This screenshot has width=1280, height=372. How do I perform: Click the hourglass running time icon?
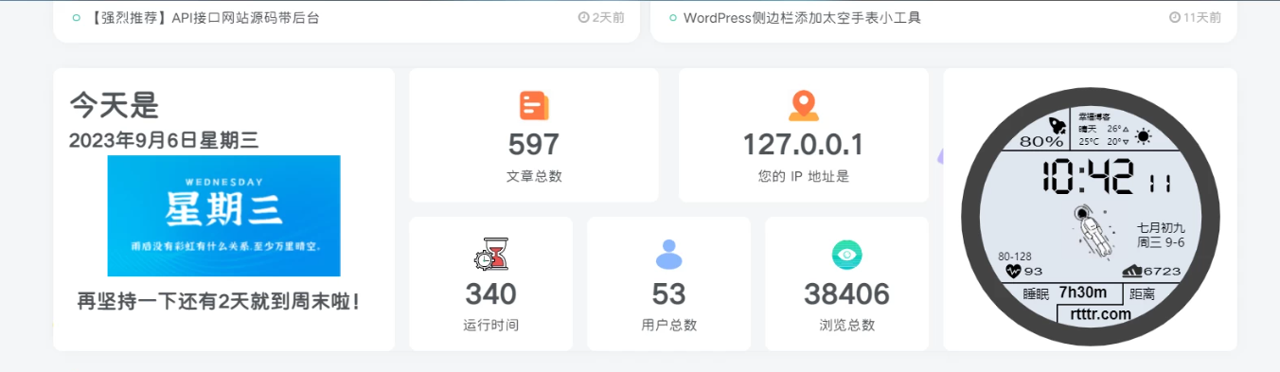point(490,254)
